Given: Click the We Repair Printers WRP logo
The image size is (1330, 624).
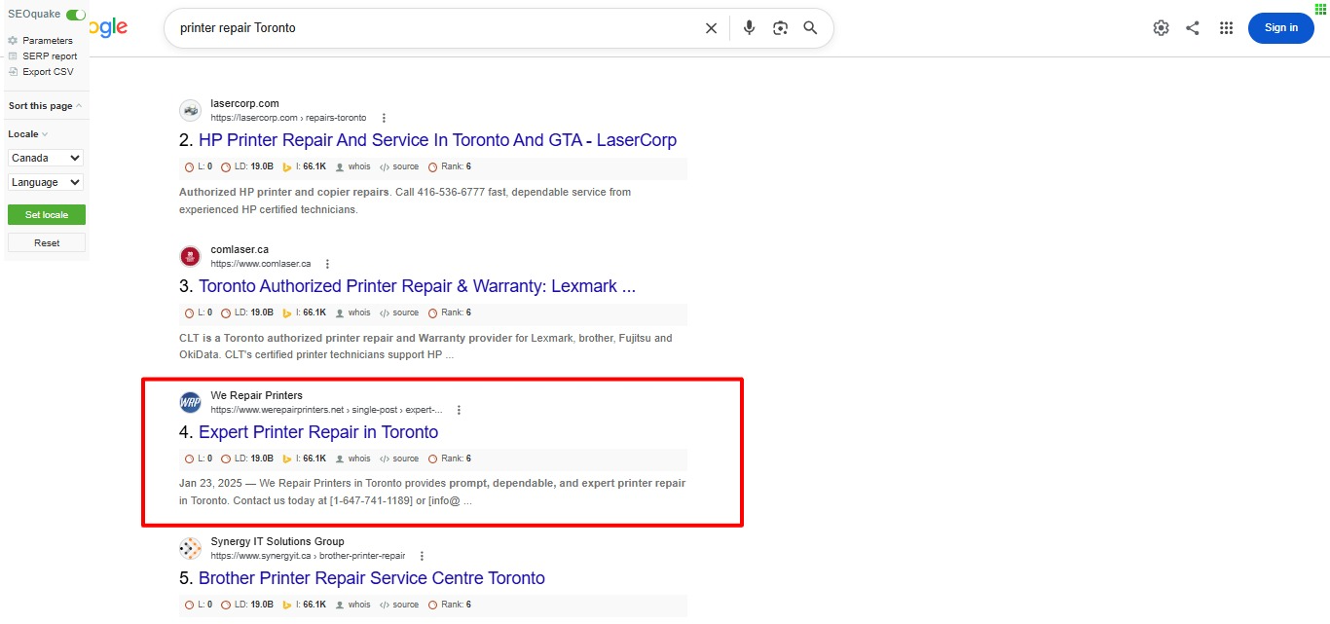Looking at the screenshot, I should pyautogui.click(x=190, y=402).
